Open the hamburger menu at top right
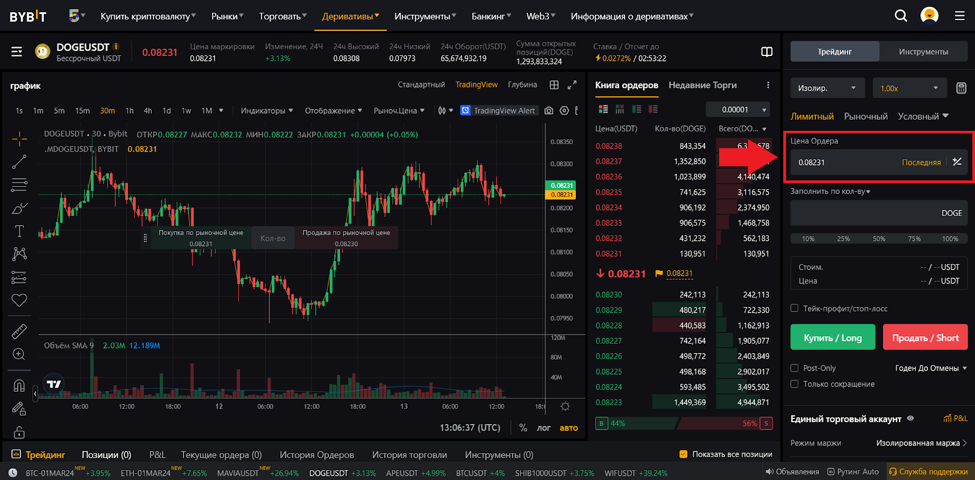 (960, 16)
